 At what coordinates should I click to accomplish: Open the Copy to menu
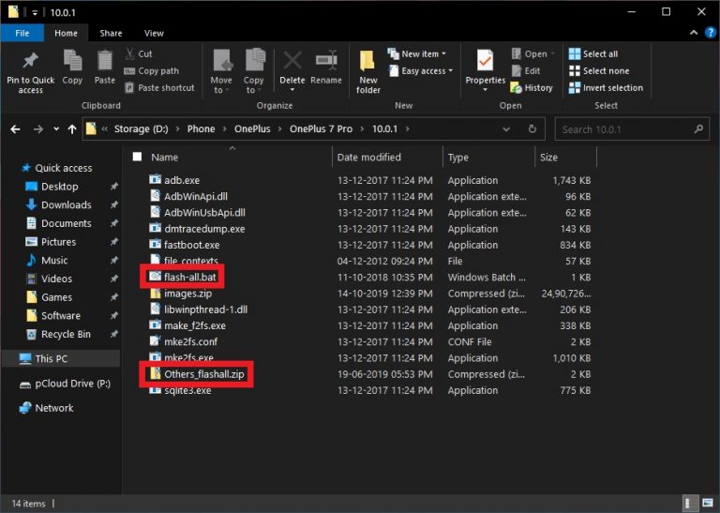pyautogui.click(x=253, y=72)
